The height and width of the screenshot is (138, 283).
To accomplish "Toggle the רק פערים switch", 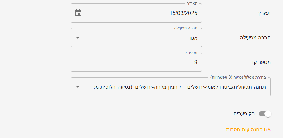I will coord(264,114).
